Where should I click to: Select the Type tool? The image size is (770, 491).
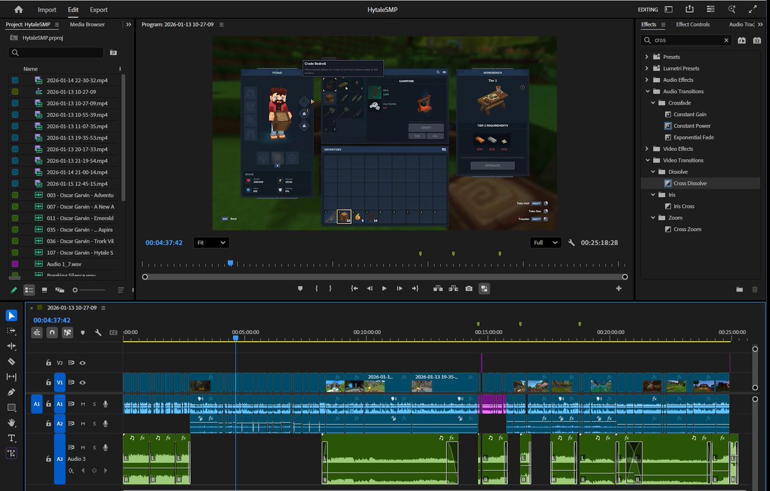coord(12,438)
